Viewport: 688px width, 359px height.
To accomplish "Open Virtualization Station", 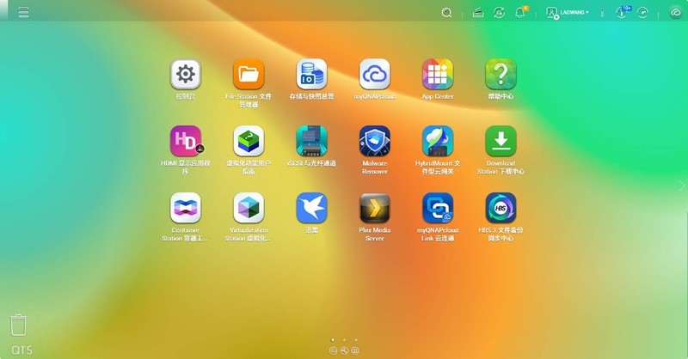I will coord(249,208).
